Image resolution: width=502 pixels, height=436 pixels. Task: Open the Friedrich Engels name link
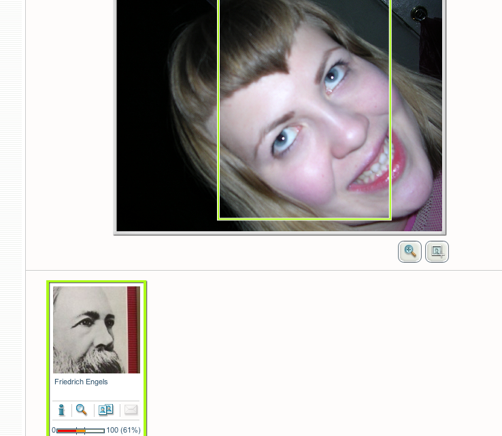[x=81, y=382]
